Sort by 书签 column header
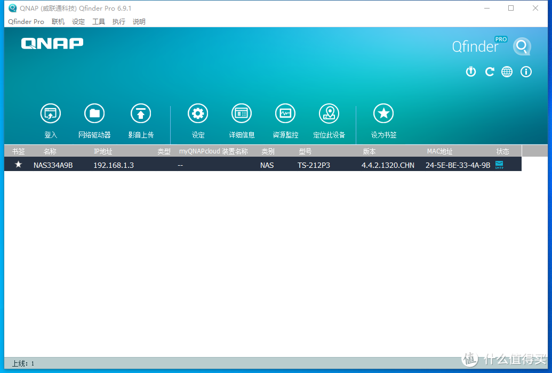The image size is (552, 373). tap(18, 151)
